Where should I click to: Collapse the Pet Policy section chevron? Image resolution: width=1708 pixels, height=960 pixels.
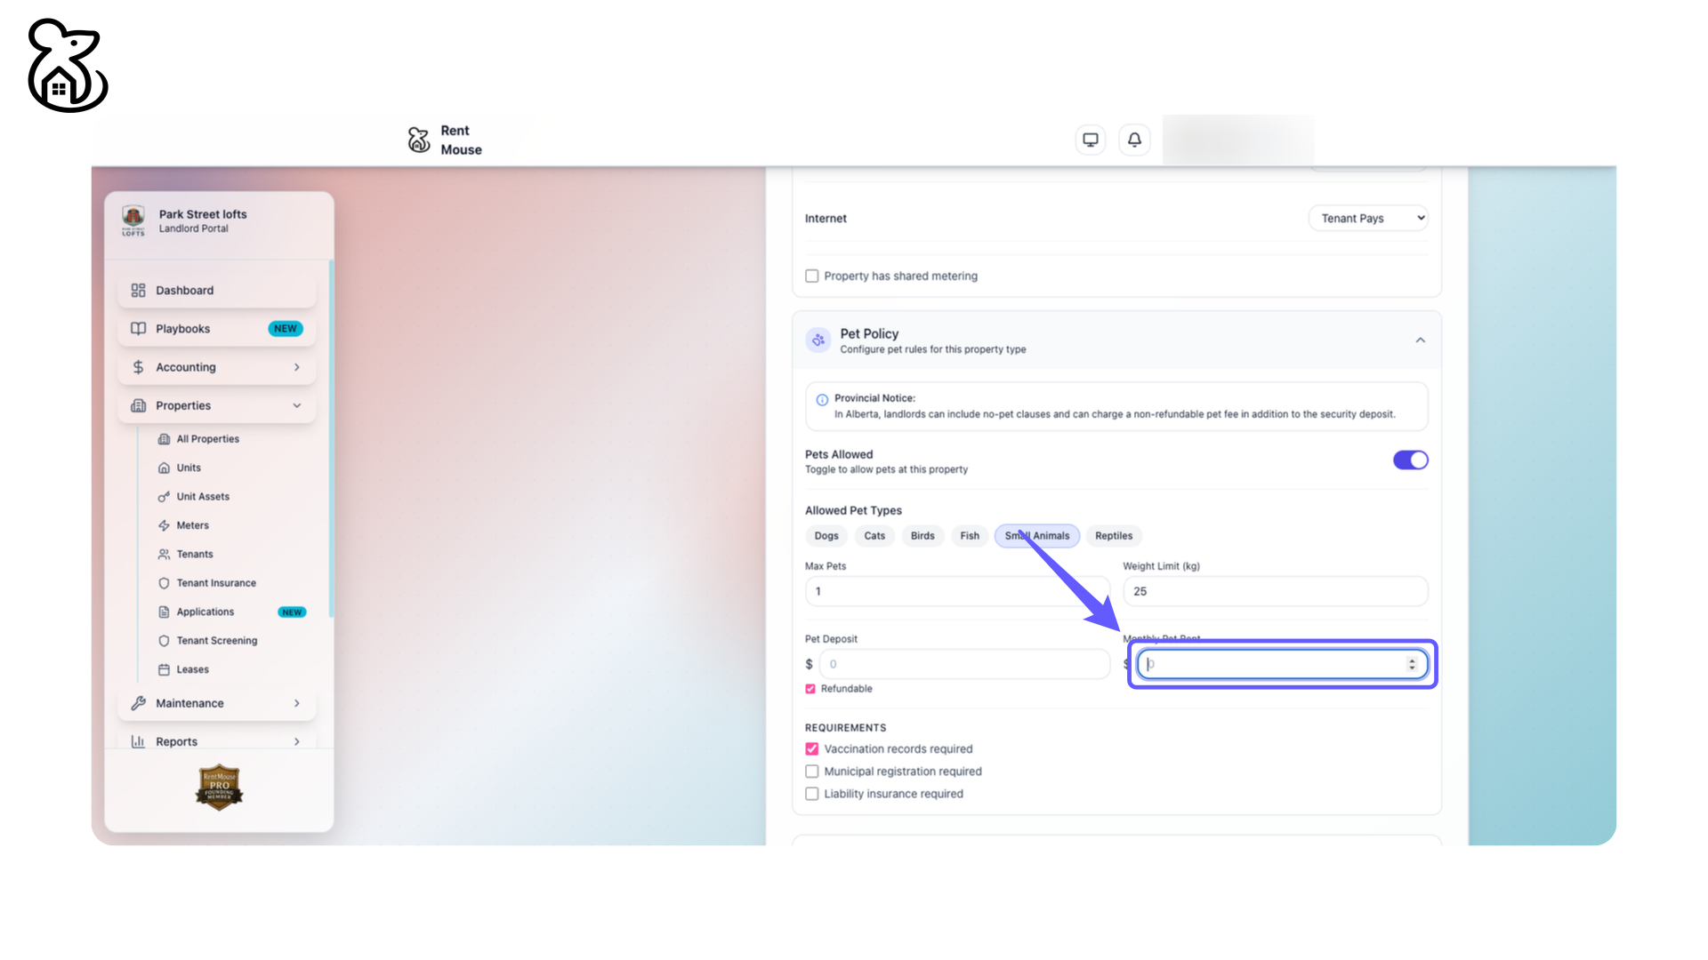1420,340
